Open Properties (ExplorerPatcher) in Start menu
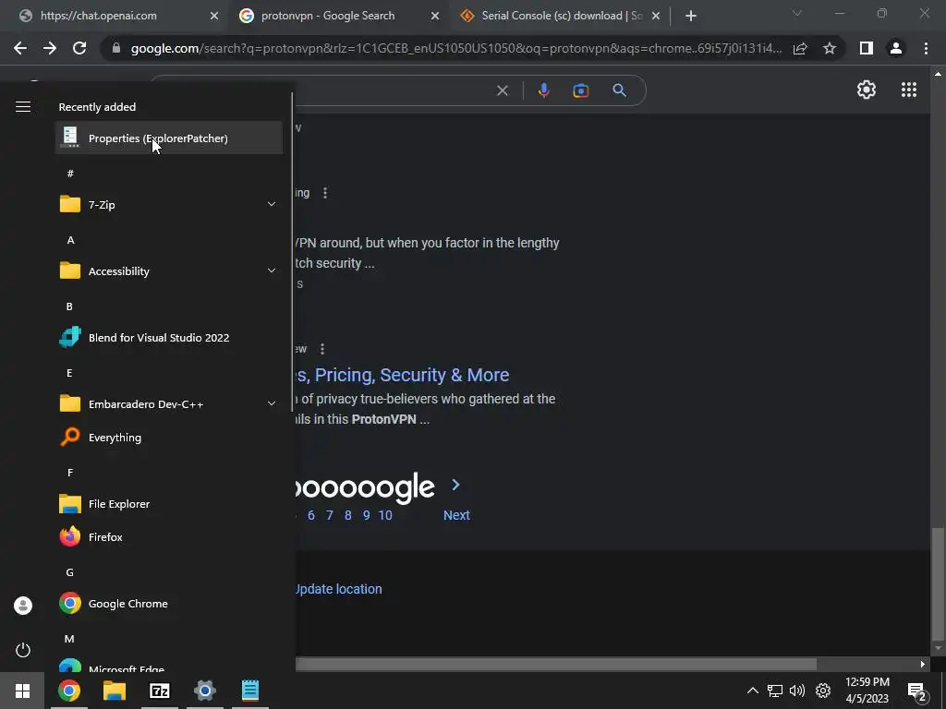 click(x=169, y=138)
